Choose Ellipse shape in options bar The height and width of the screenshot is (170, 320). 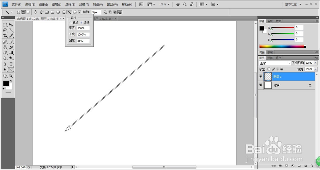[58, 12]
